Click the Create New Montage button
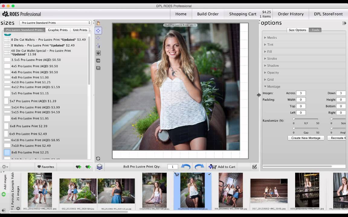Viewport: 348px width, 217px height. [306, 138]
